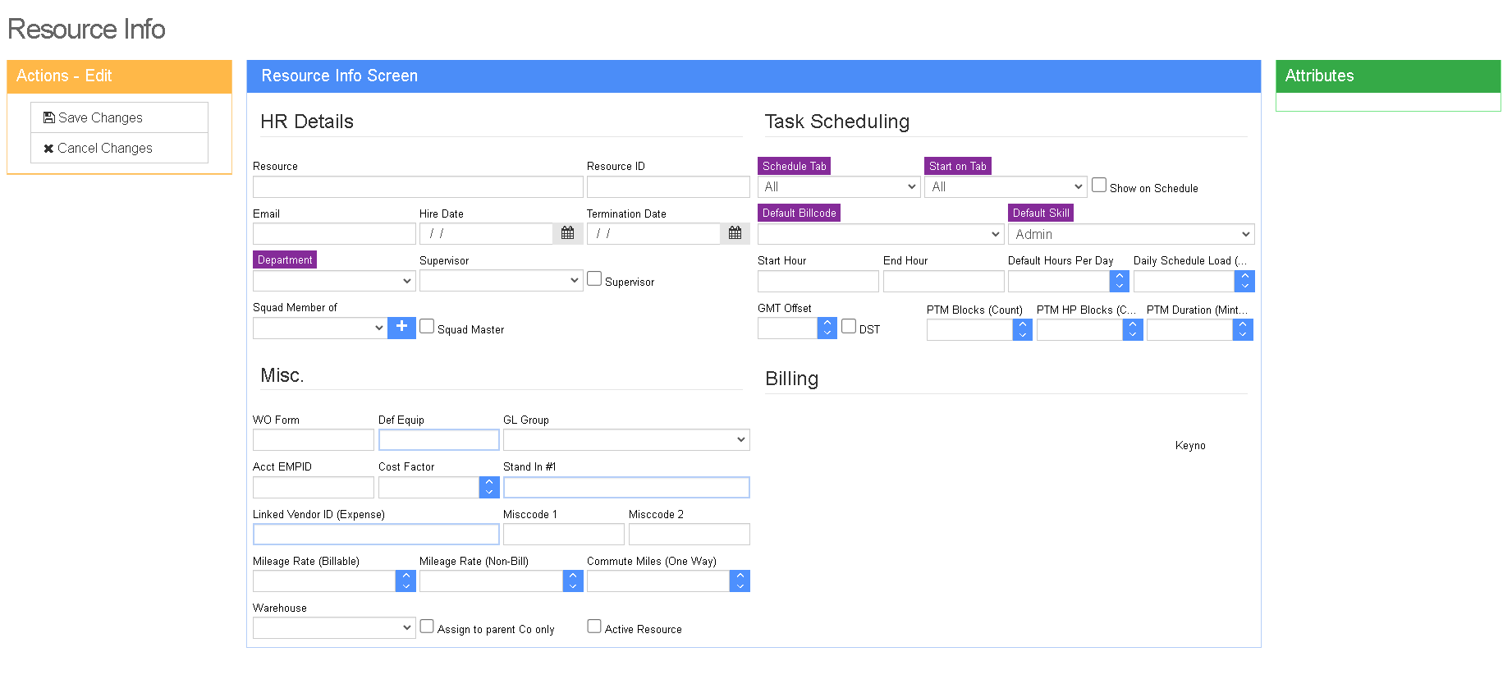Click the Cancel Changes button
This screenshot has width=1512, height=675.
pyautogui.click(x=119, y=148)
